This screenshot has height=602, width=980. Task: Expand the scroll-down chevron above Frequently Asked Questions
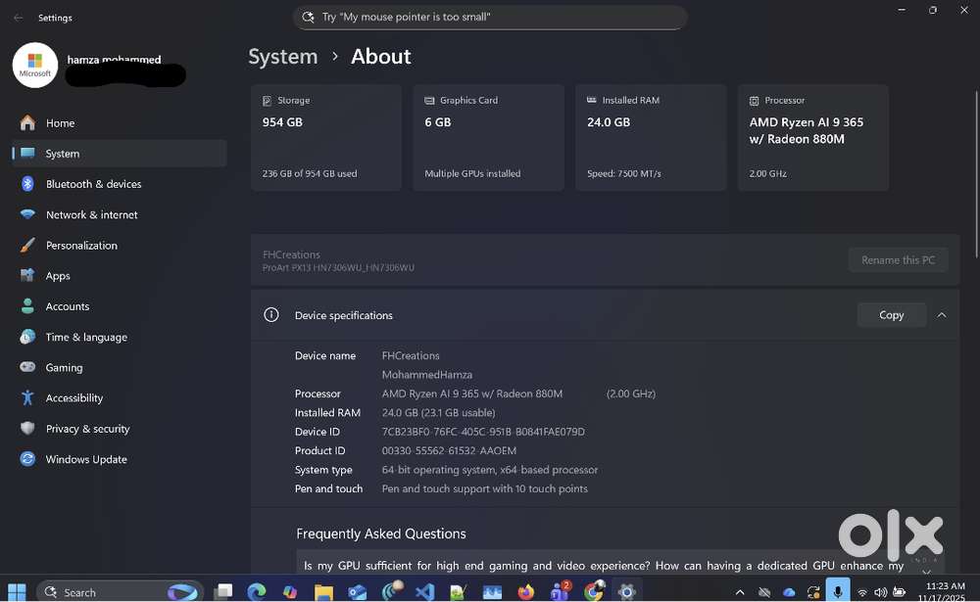point(926,571)
